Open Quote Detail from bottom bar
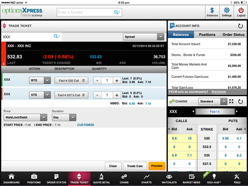The width and height of the screenshot is (248, 186). (x=101, y=179)
